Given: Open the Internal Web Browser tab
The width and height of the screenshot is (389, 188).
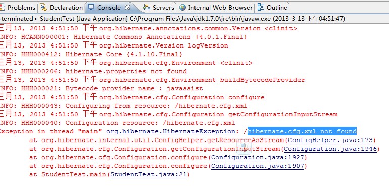Looking at the screenshot, I should point(220,8).
